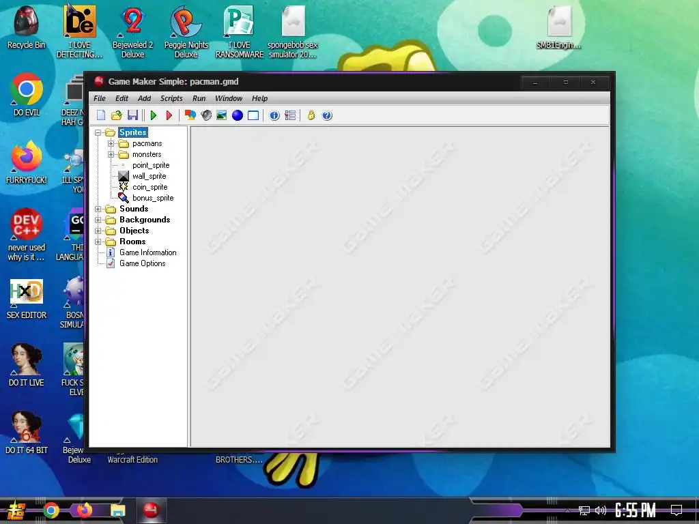Select the Rooms tree item

pyautogui.click(x=132, y=242)
